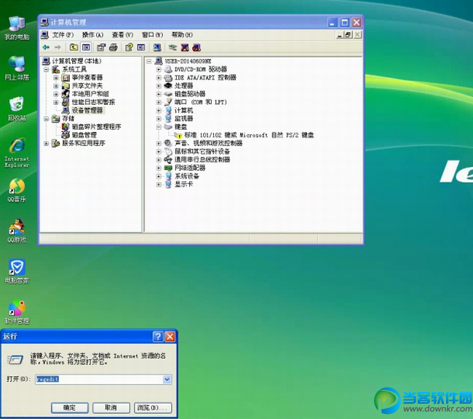Screen dimensions: 473x419
Task: Open QQ游戏 desktop shortcut
Action: tap(17, 231)
